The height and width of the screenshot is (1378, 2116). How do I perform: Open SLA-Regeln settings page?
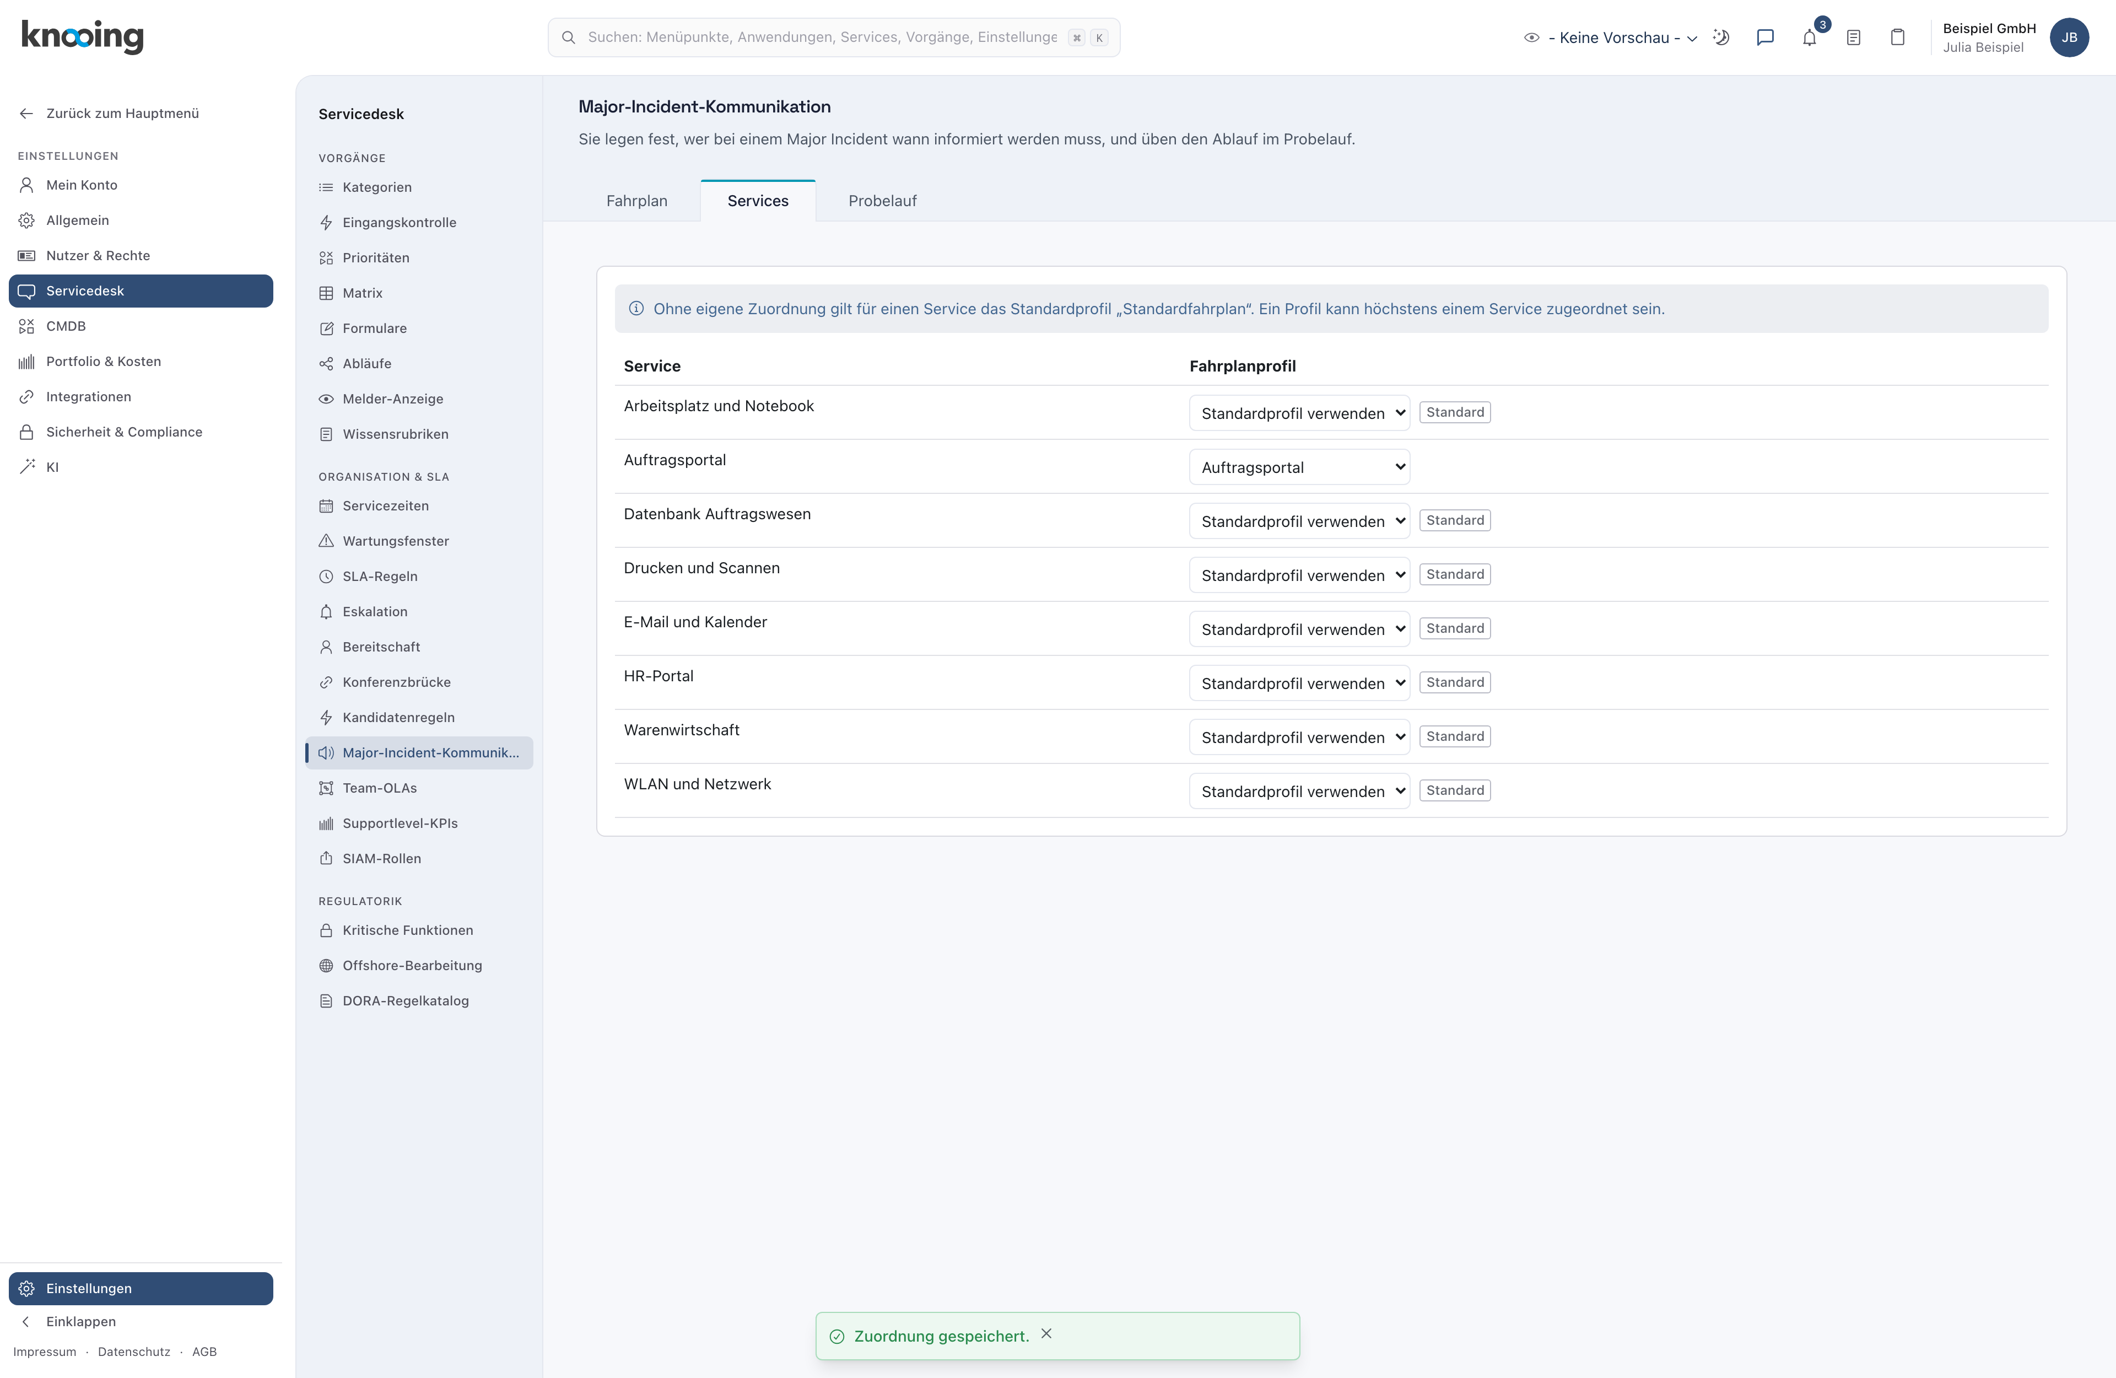(x=419, y=577)
